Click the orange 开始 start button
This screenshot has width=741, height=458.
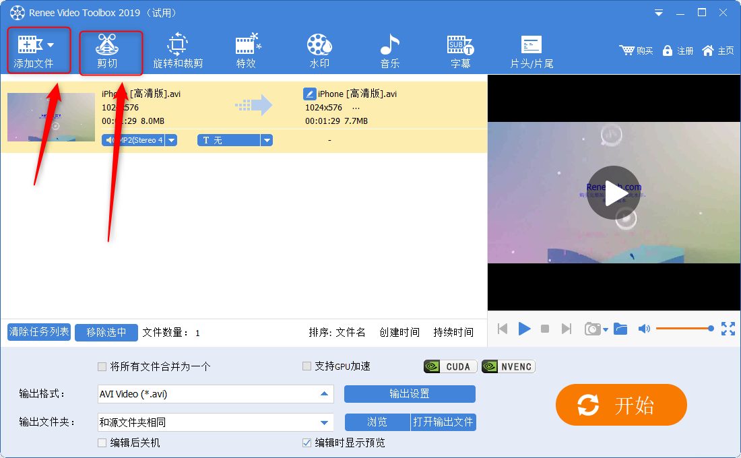click(x=621, y=405)
